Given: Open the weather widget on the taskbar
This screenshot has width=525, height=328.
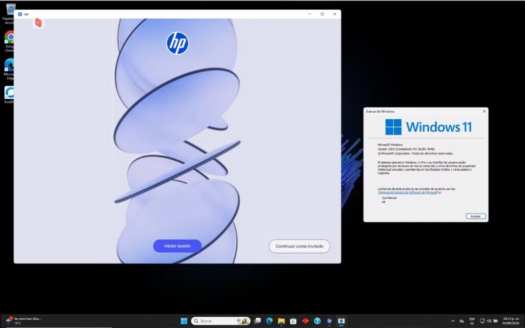Looking at the screenshot, I should 23,321.
